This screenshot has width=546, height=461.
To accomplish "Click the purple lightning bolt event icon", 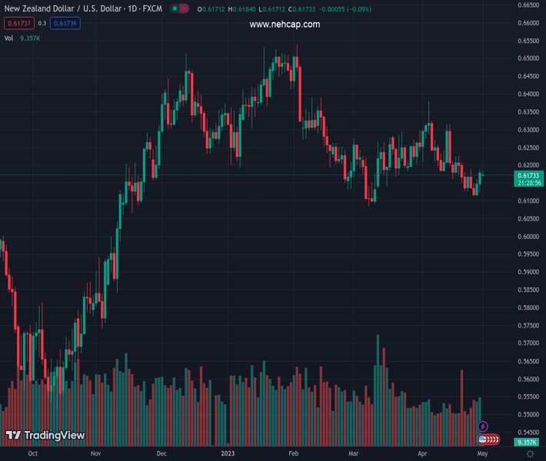I will tap(483, 426).
